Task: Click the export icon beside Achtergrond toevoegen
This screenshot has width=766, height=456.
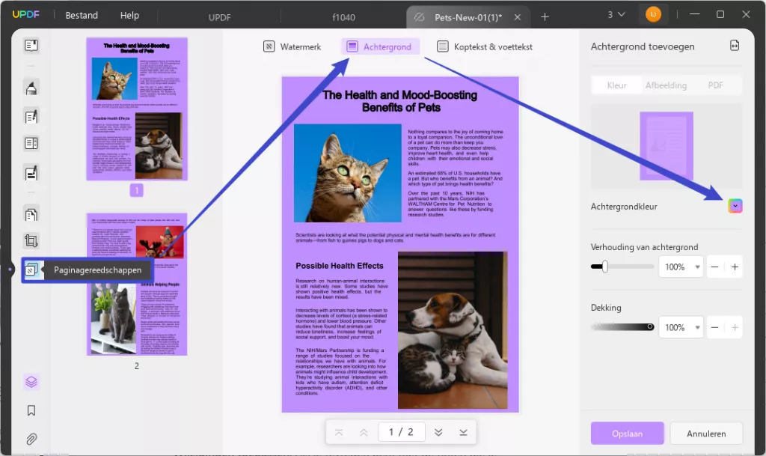Action: pos(735,46)
